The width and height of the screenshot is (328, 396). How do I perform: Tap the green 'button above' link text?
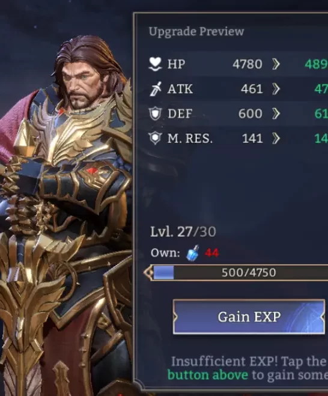pyautogui.click(x=208, y=375)
